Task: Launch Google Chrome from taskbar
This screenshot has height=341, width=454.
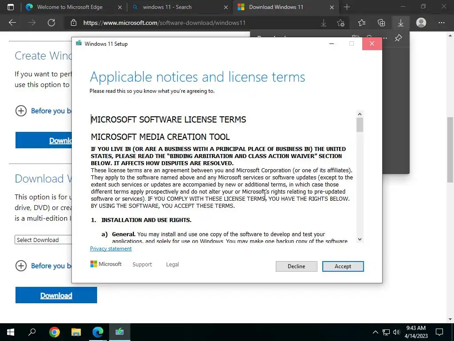Action: pyautogui.click(x=54, y=332)
